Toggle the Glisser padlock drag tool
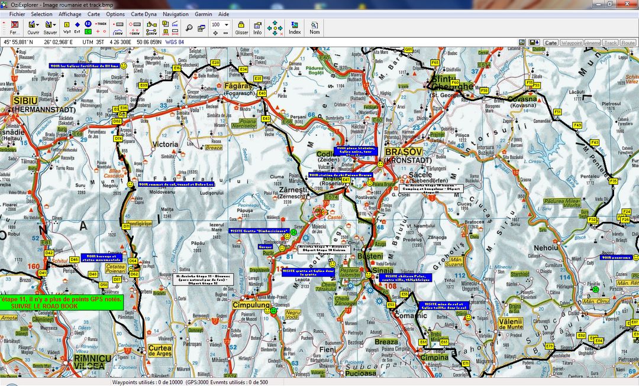Image resolution: width=639 pixels, height=386 pixels. coord(241,27)
